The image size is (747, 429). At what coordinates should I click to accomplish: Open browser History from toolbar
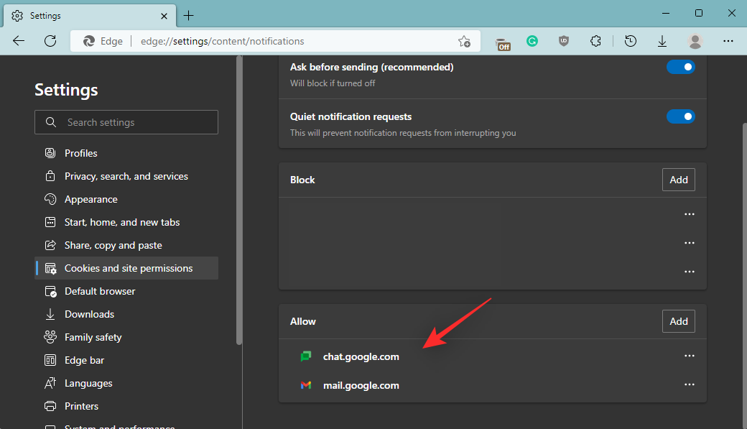coord(630,42)
